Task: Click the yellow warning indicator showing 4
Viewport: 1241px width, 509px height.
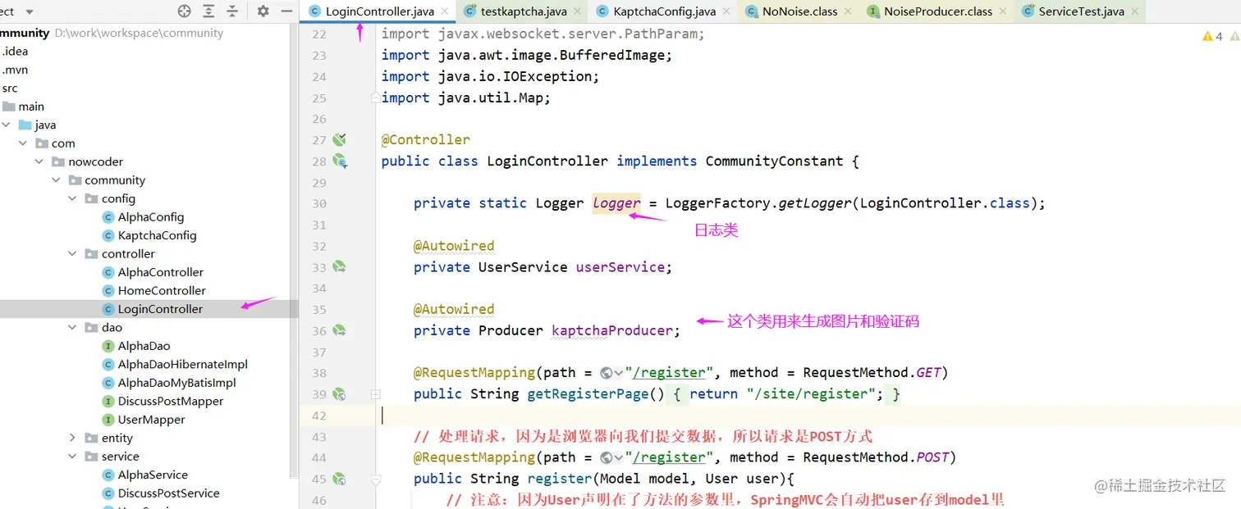Action: [x=1212, y=36]
